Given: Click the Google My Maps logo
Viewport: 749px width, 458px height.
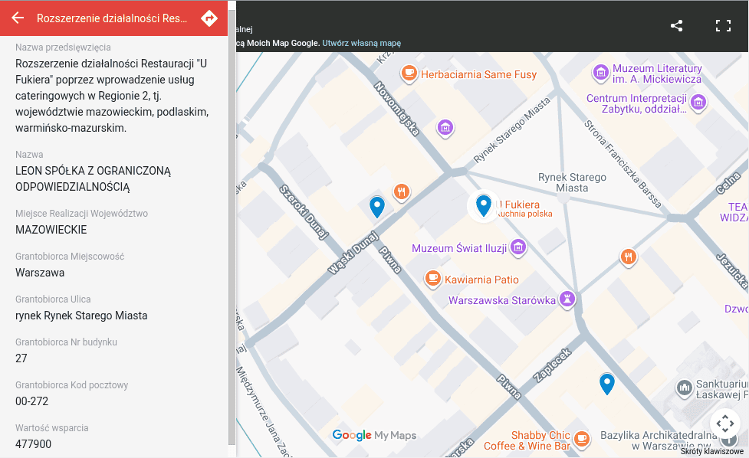Looking at the screenshot, I should 374,435.
